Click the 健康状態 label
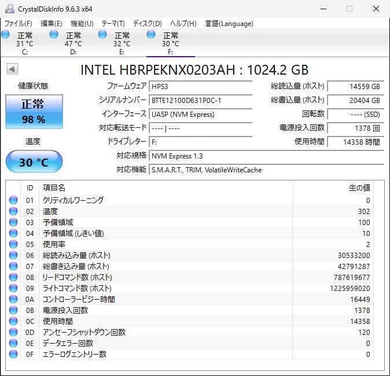The height and width of the screenshot is (376, 390). click(33, 86)
